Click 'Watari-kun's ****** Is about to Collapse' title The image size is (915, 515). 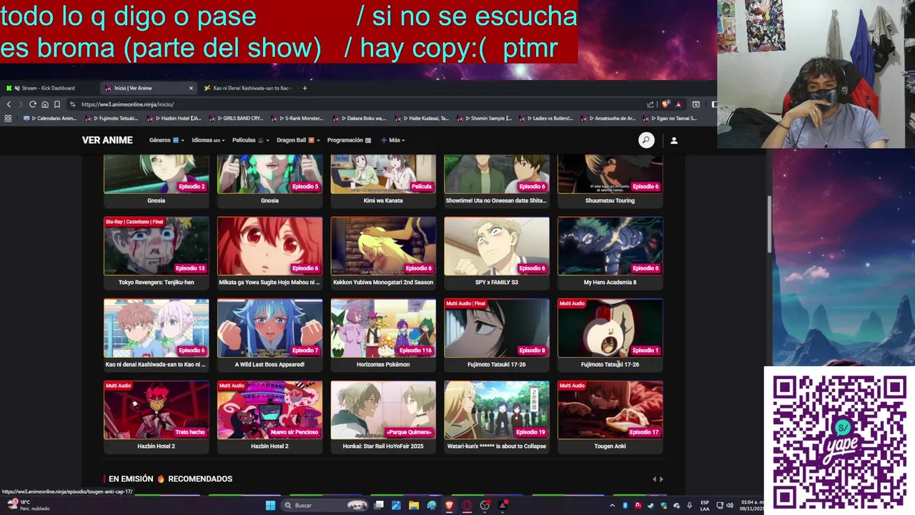pos(497,446)
